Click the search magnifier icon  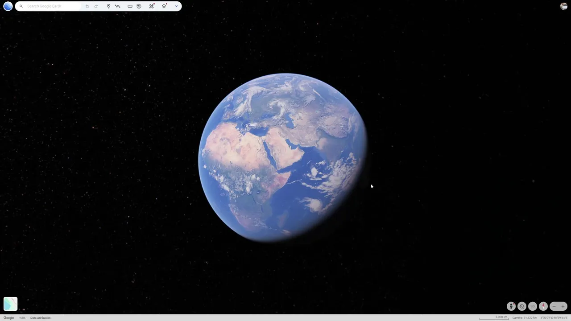coord(21,6)
